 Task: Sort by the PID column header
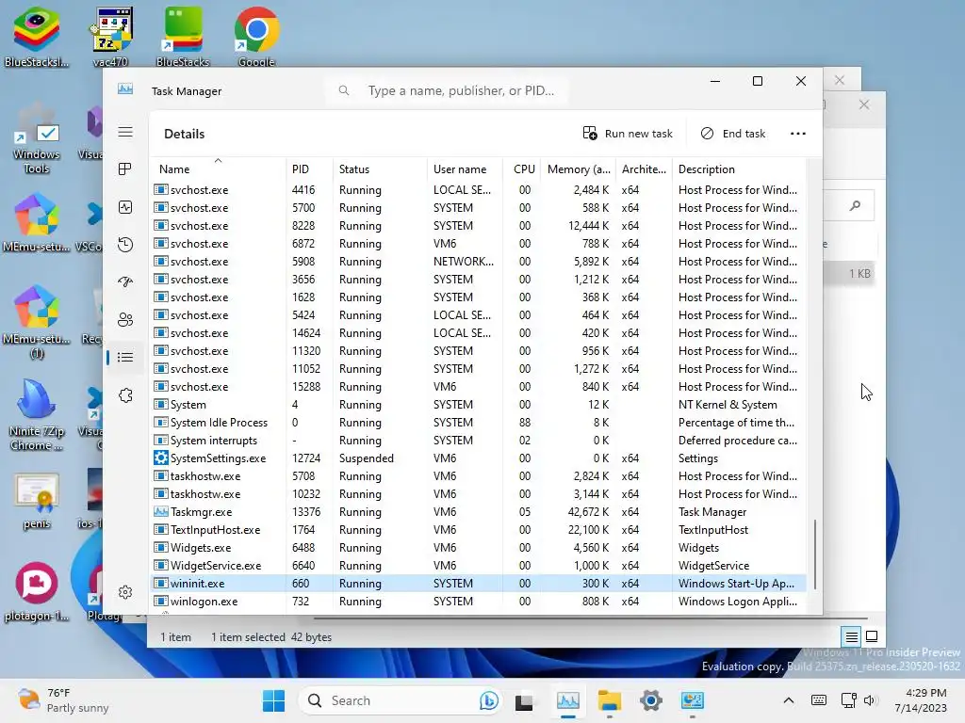click(309, 169)
